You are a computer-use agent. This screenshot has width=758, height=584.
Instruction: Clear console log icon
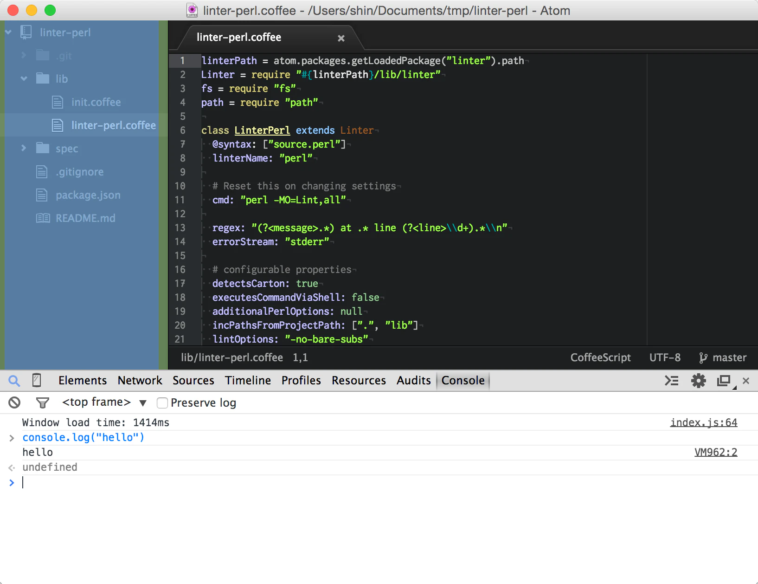coord(14,402)
